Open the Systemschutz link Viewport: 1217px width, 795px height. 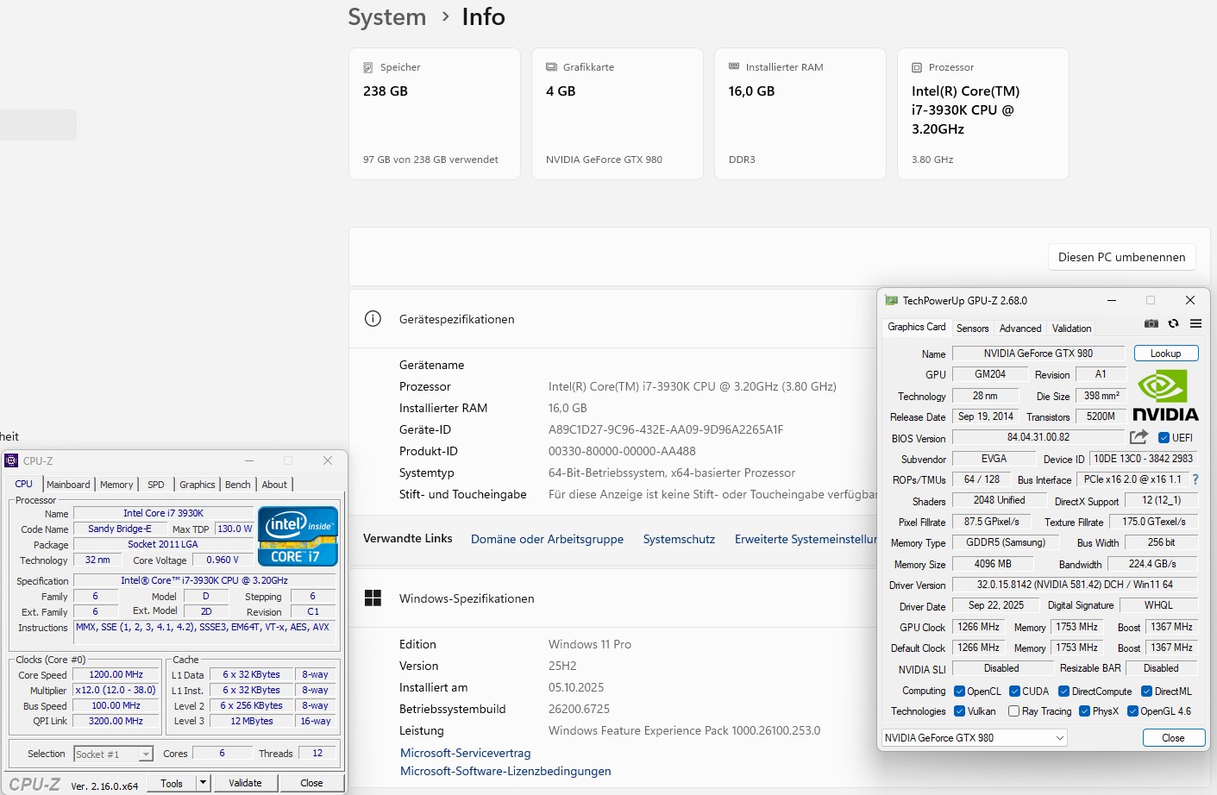pyautogui.click(x=679, y=539)
